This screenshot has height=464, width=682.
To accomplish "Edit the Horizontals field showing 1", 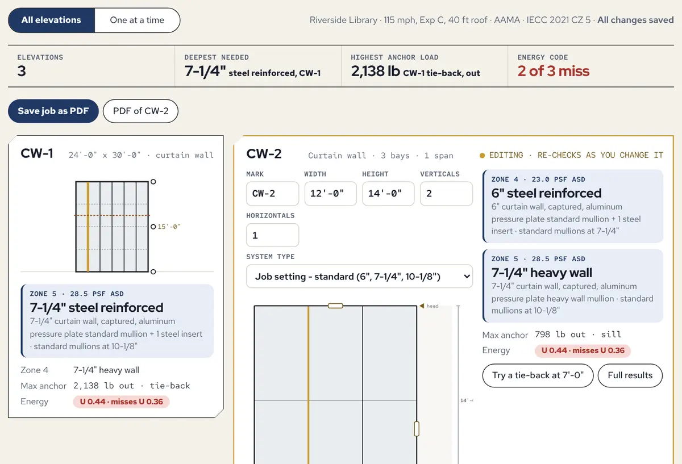I will (x=273, y=235).
